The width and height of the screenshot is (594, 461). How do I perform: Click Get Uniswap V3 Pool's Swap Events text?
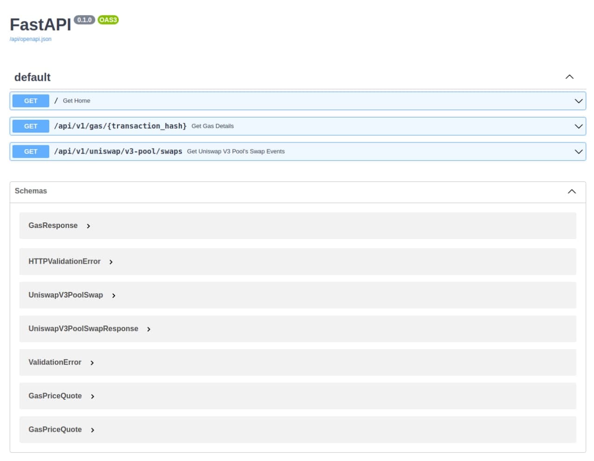point(236,151)
